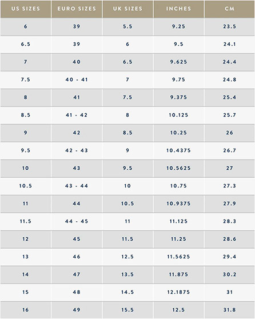Click the 10.4375 inches cell
Screen dimensions: 255x319
pyautogui.click(x=179, y=150)
